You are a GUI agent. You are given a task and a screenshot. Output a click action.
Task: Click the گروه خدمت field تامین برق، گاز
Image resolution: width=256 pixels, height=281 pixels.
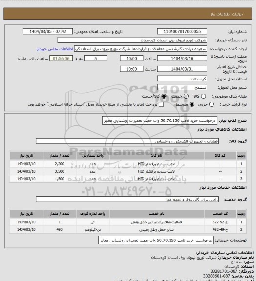[x=127, y=200]
